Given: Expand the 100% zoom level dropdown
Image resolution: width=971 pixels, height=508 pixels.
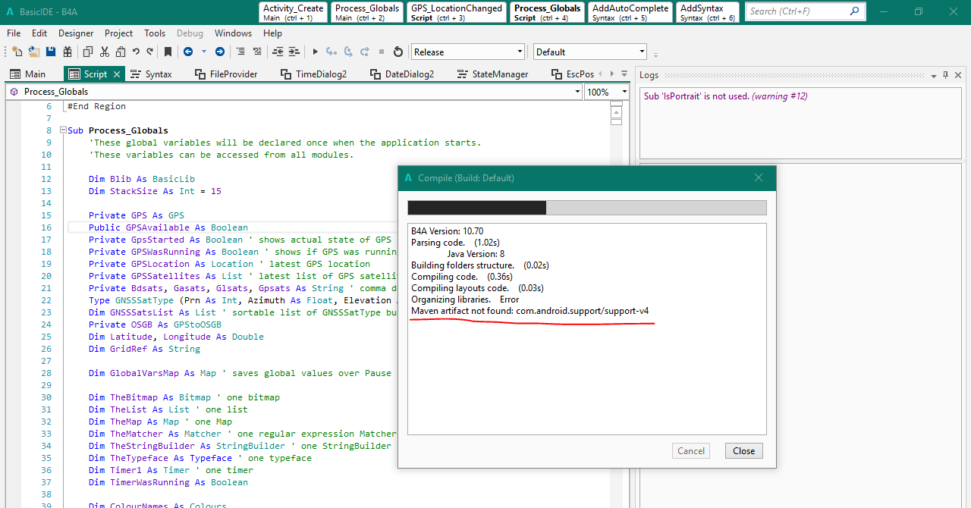Looking at the screenshot, I should (x=623, y=92).
